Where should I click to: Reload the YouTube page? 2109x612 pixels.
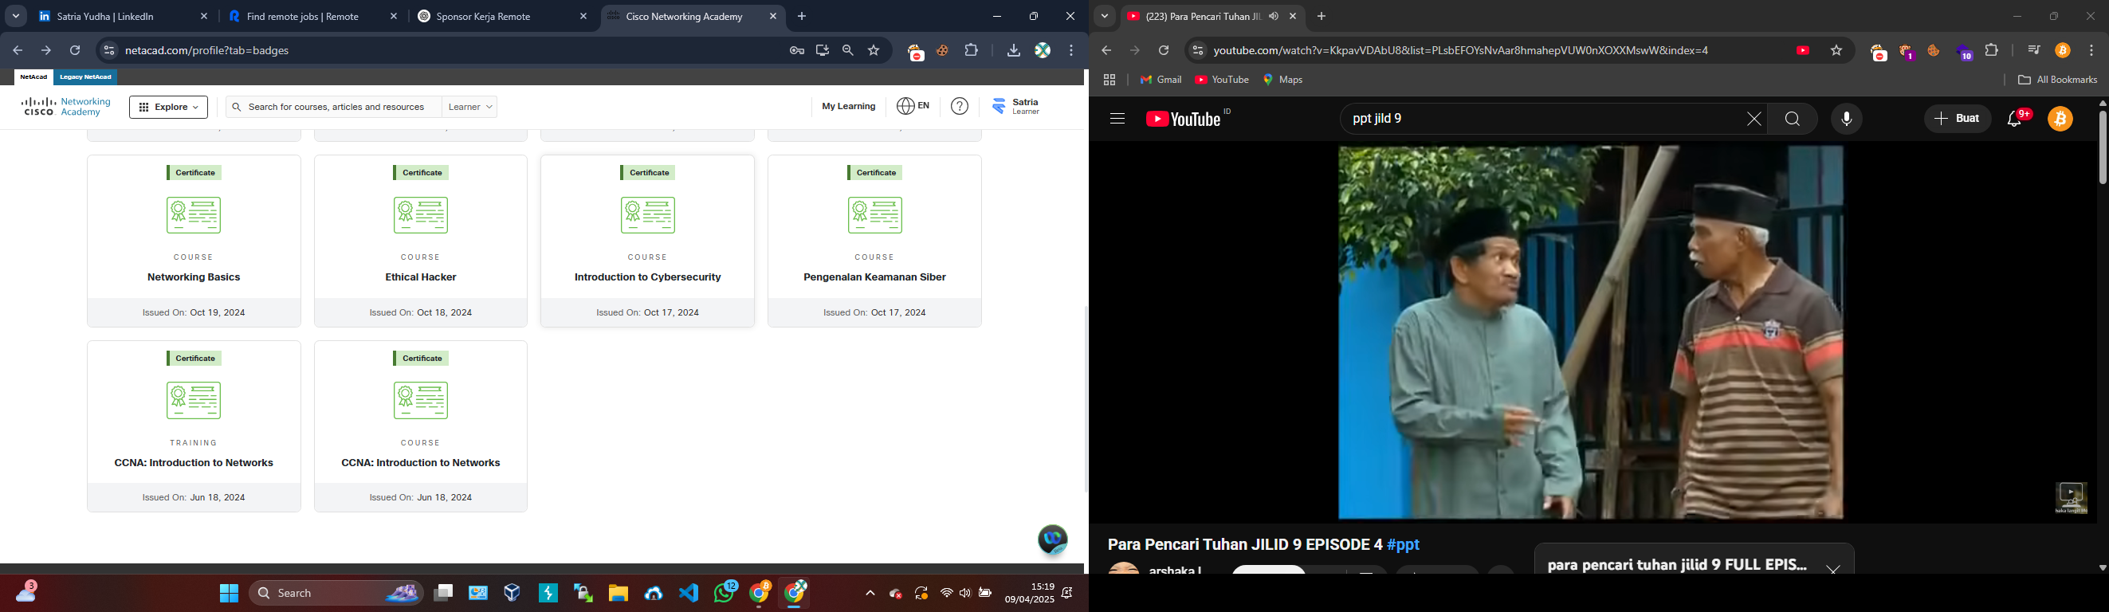pos(1164,51)
